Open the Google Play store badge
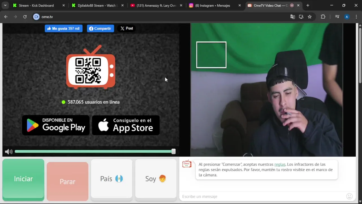 click(x=56, y=125)
